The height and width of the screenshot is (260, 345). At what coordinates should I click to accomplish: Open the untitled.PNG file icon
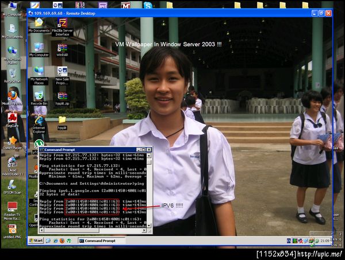[12, 231]
